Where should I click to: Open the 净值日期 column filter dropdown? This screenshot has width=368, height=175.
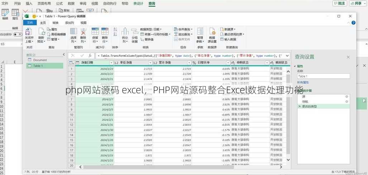click(x=111, y=63)
